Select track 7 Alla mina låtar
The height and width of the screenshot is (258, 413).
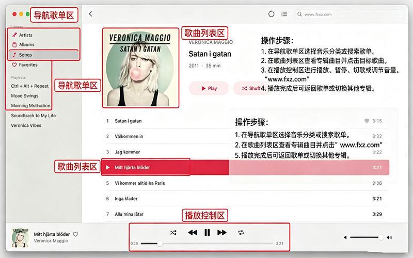coord(247,214)
